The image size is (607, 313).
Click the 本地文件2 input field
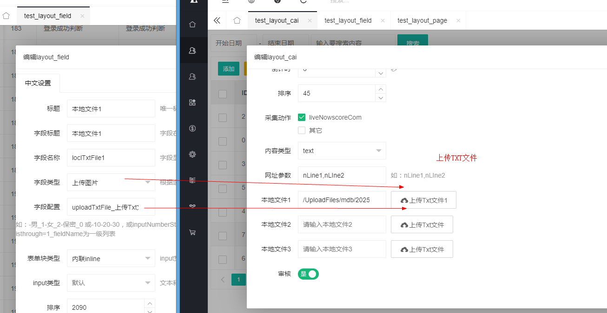pos(342,224)
